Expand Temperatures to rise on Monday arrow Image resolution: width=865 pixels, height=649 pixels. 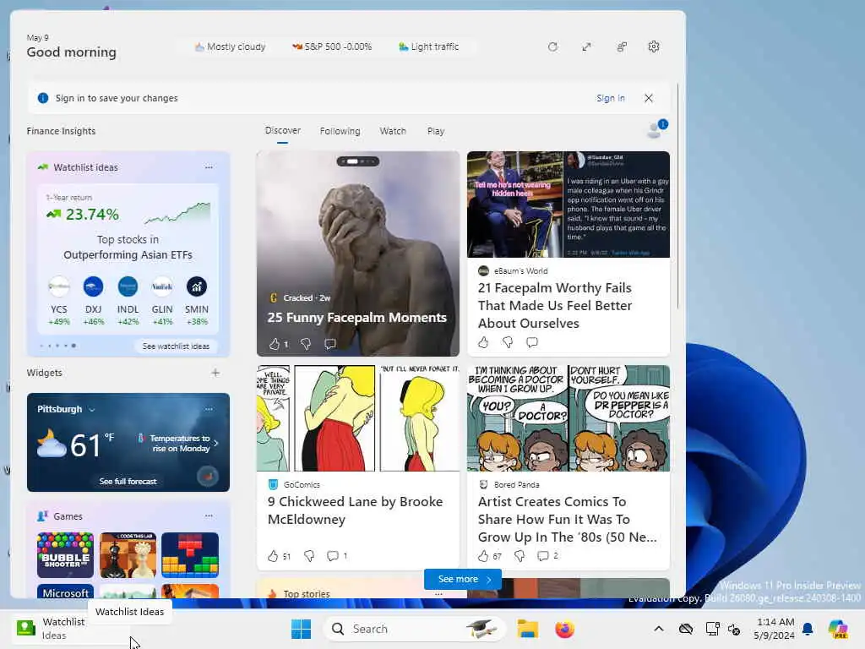[x=215, y=443]
